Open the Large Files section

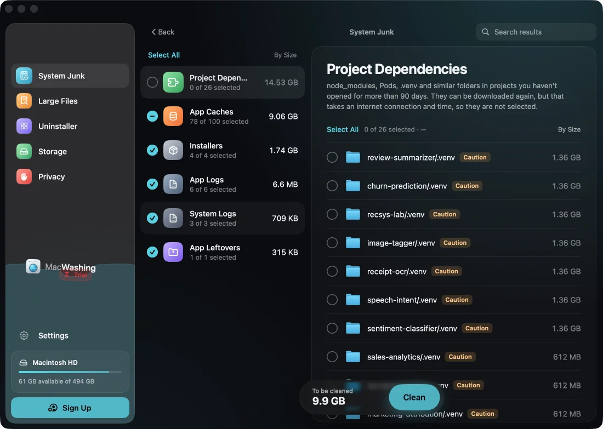click(70, 101)
